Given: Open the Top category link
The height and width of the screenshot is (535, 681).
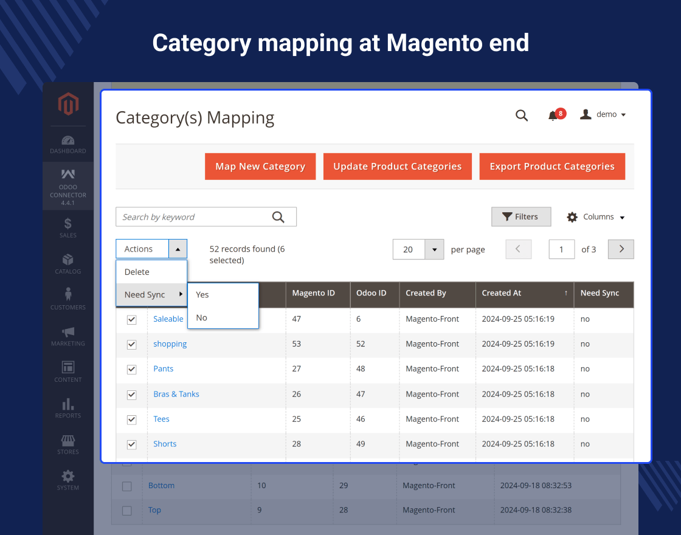Looking at the screenshot, I should (154, 510).
